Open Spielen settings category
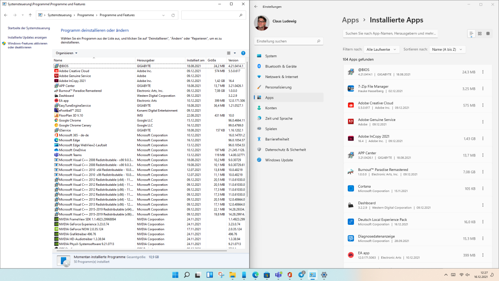 288,129
